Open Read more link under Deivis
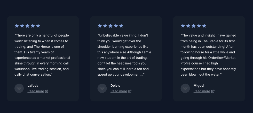 click(119, 91)
